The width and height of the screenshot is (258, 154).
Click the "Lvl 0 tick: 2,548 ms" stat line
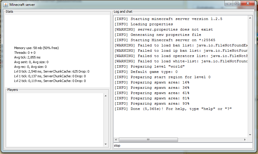[x=52, y=71]
